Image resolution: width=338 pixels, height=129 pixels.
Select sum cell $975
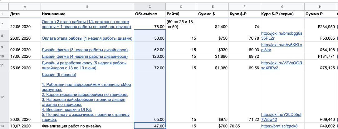[x=213, y=97]
